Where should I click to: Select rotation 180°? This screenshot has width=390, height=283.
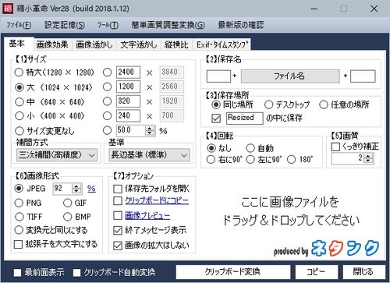[x=291, y=159]
